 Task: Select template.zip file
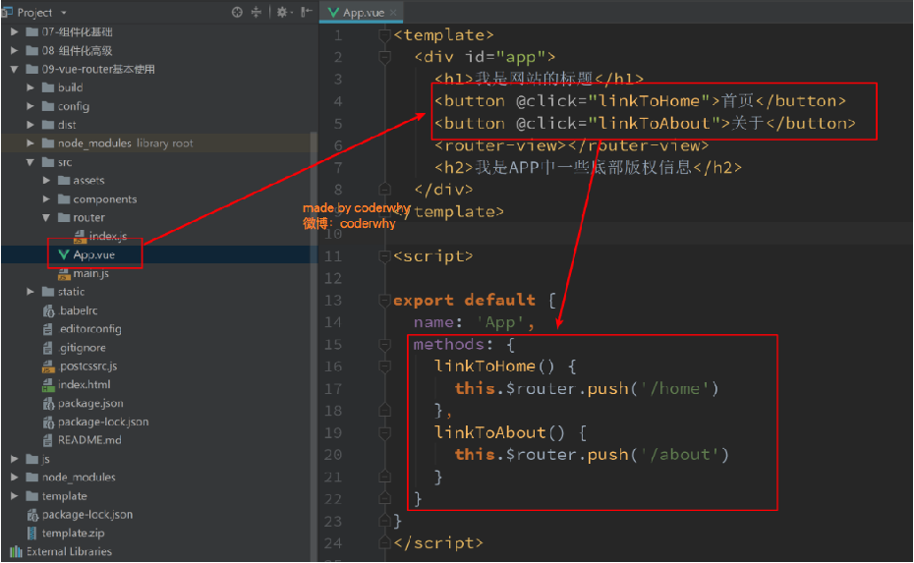point(73,534)
